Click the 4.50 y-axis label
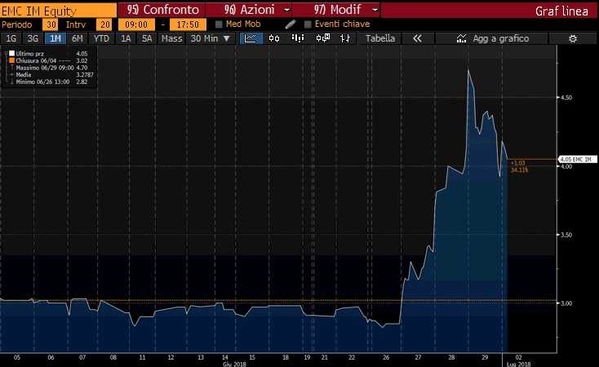Viewport: 599px width, 367px height. [566, 98]
